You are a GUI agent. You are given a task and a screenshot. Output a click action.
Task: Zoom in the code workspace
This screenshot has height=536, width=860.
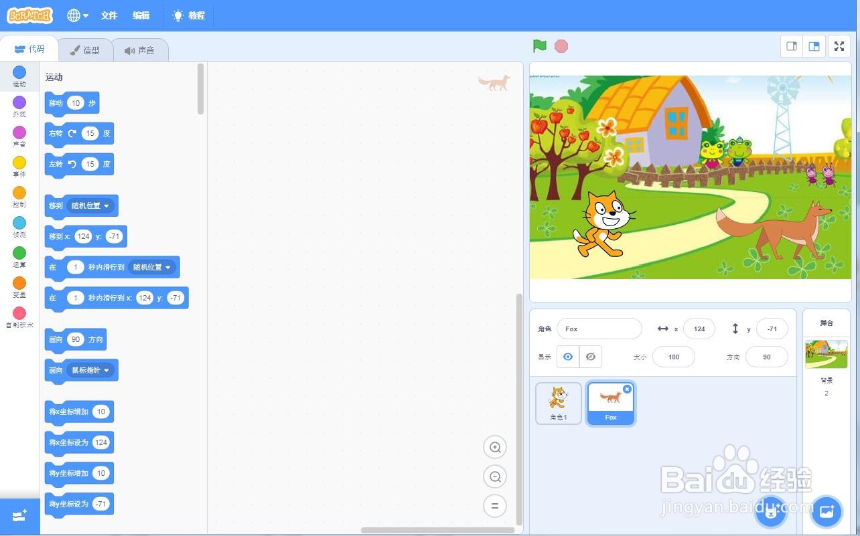tap(495, 447)
